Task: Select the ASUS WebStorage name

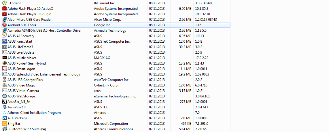Action: (21, 96)
